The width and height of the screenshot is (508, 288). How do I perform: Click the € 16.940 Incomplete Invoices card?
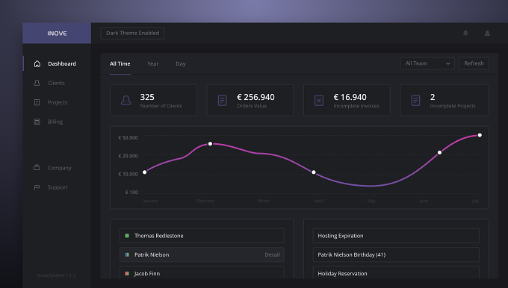[x=347, y=100]
